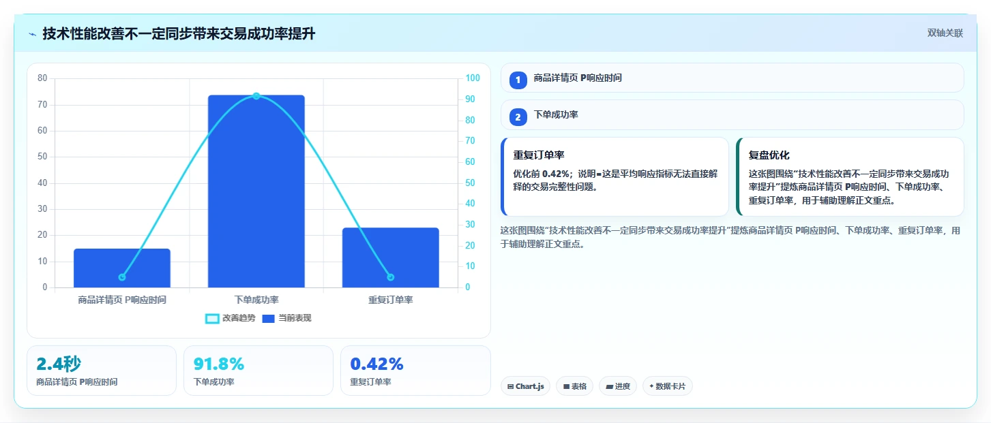Open the 重复订单率 info card
Viewport: 991px width, 423px height.
pos(615,176)
